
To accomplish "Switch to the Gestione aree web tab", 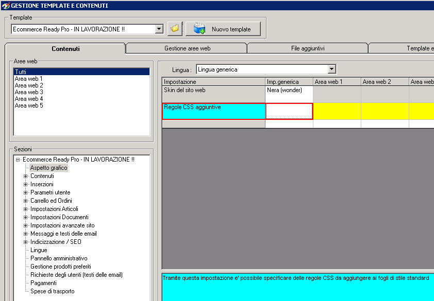I will point(188,48).
